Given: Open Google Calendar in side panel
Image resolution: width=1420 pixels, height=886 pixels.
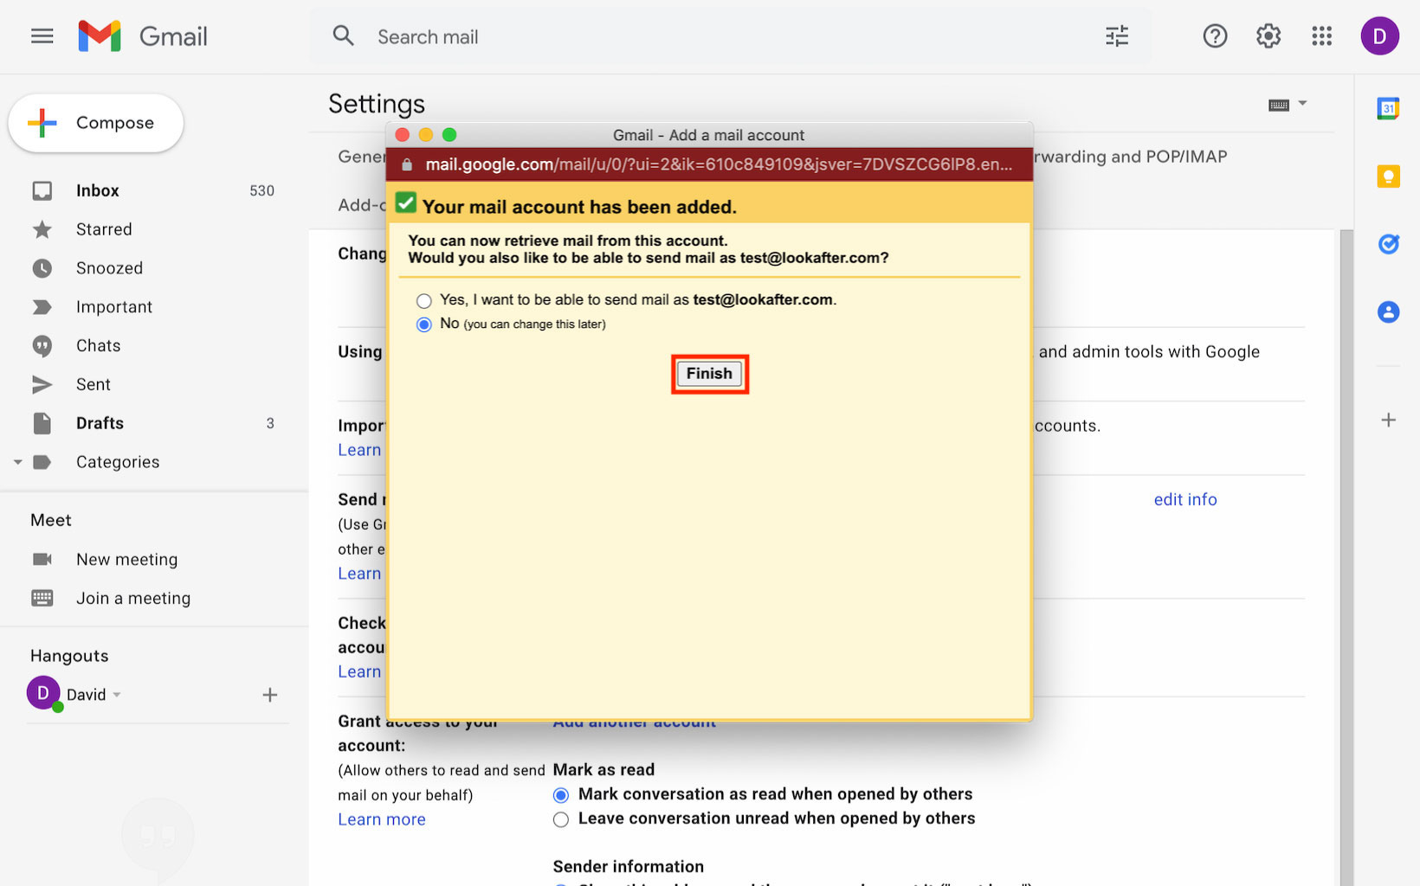Looking at the screenshot, I should [1388, 108].
